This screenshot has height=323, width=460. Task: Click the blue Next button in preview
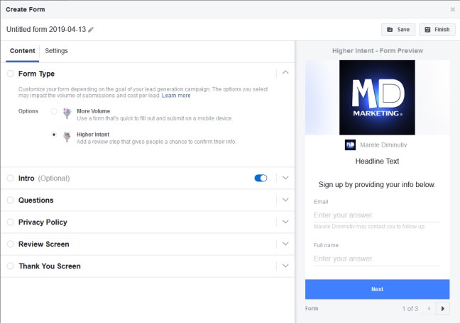377,289
